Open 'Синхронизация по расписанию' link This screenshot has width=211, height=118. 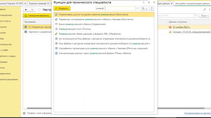click(x=197, y=113)
